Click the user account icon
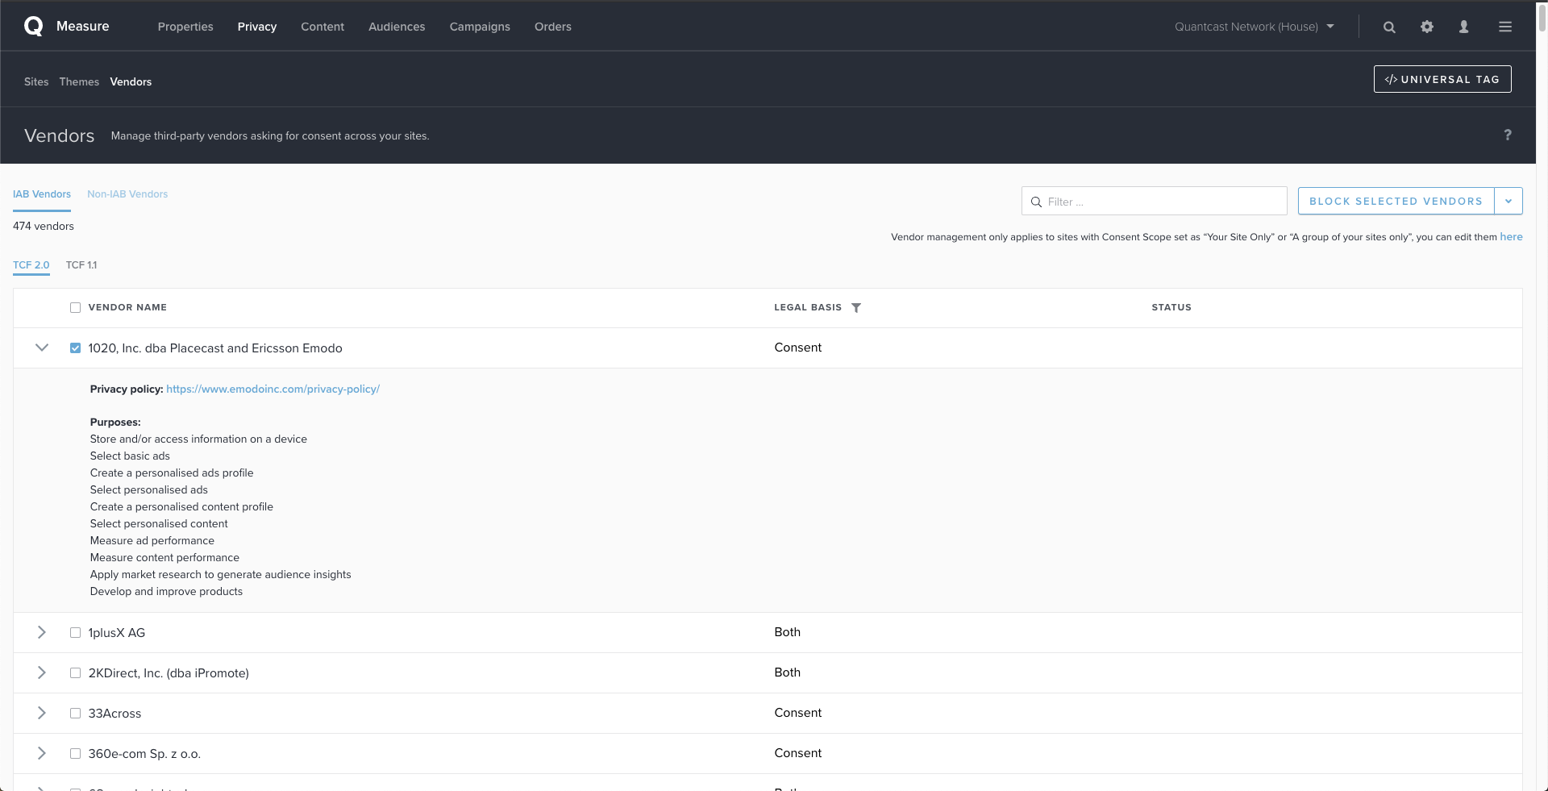Screen dimensions: 1548x791 [x=1464, y=27]
